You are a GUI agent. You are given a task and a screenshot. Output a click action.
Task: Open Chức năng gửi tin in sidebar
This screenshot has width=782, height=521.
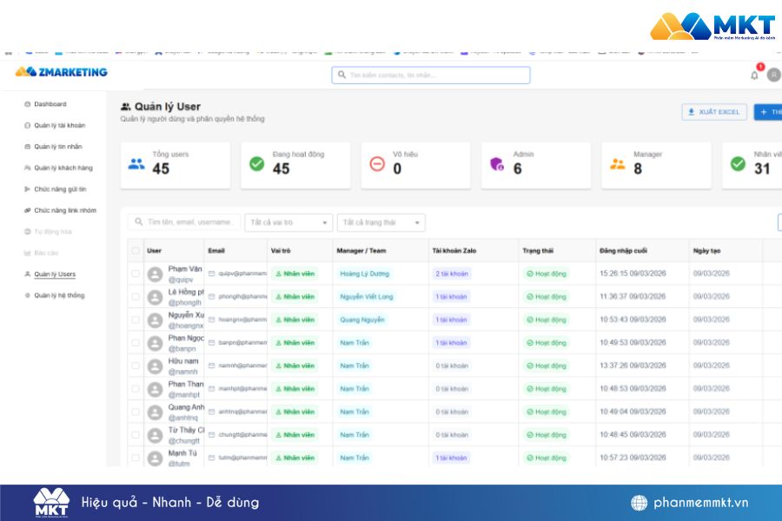pos(56,189)
